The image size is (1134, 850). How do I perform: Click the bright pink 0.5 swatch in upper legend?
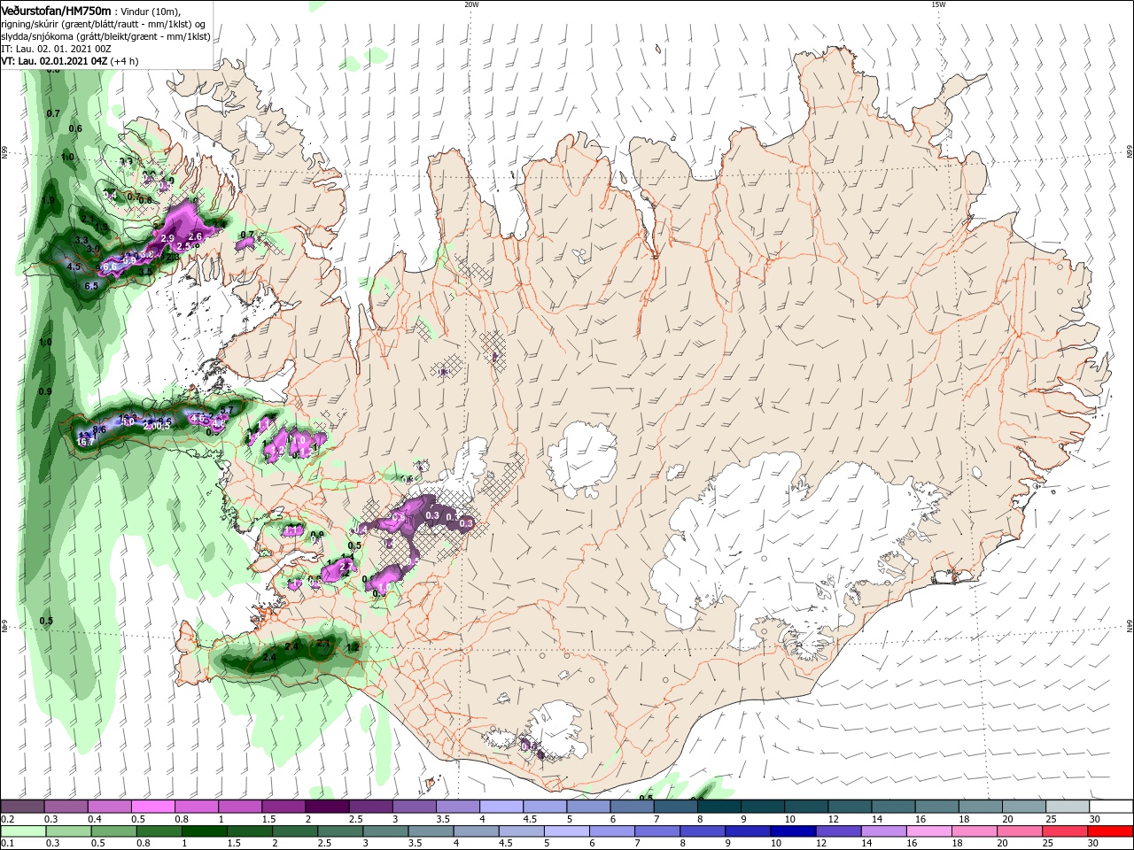click(x=152, y=807)
